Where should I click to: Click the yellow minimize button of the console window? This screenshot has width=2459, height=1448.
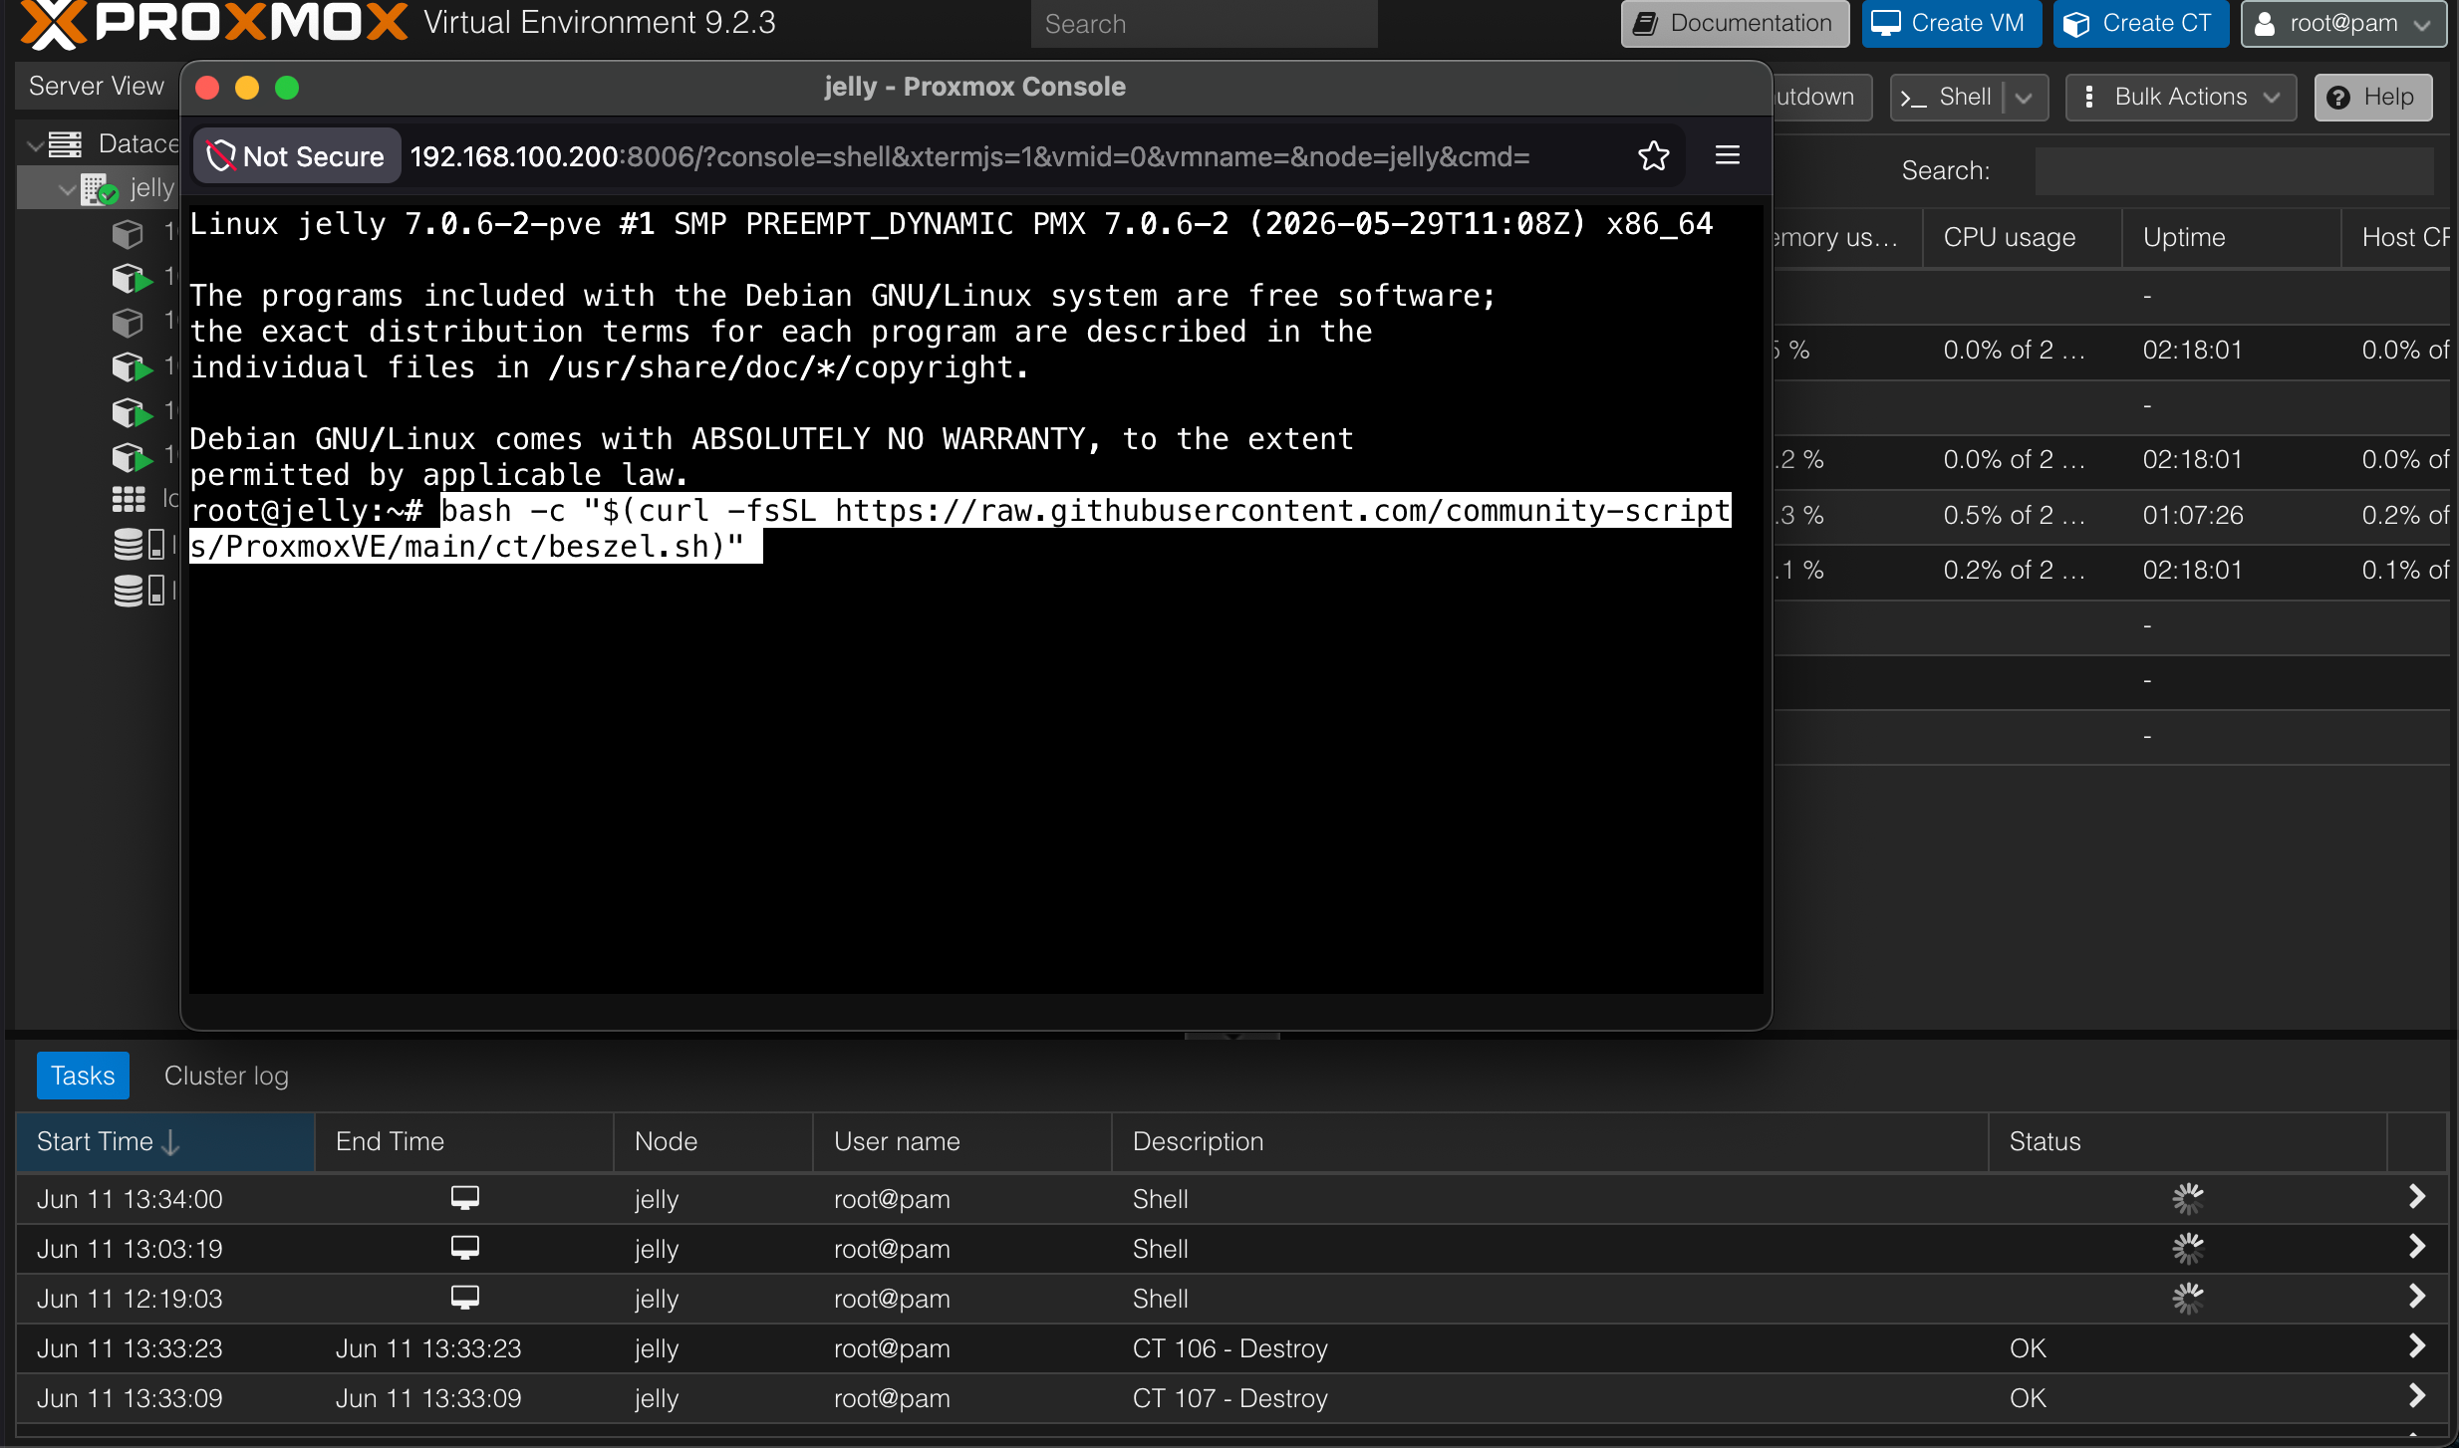(247, 88)
